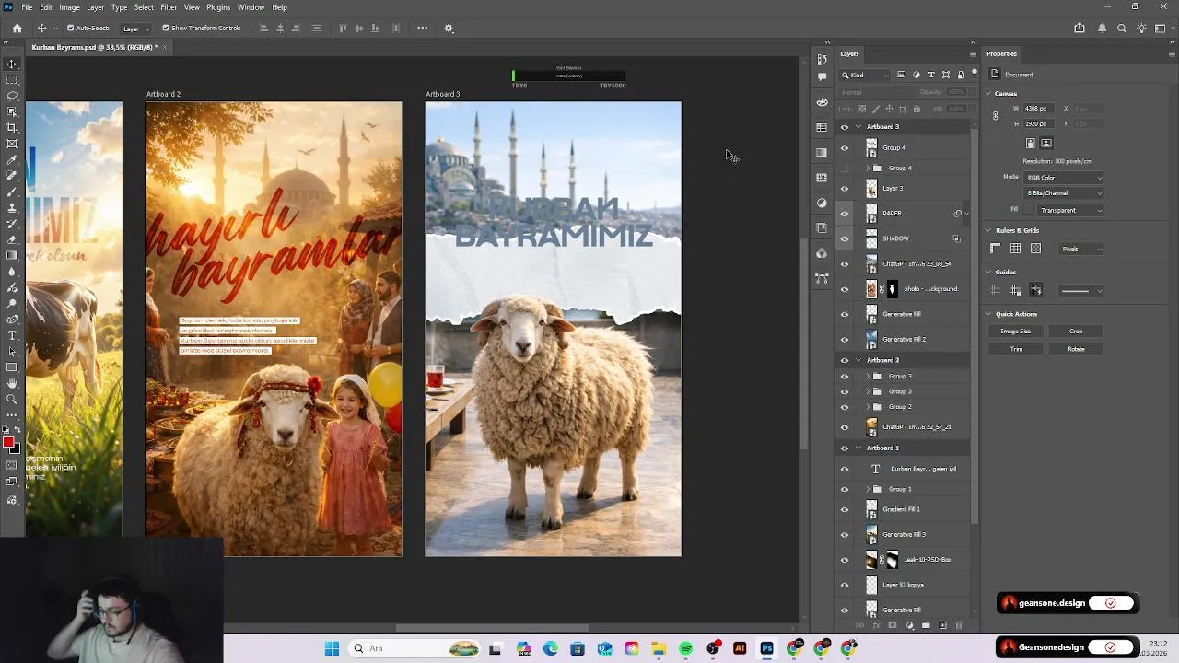Select the Eyedropper tool
1179x663 pixels.
tap(12, 159)
